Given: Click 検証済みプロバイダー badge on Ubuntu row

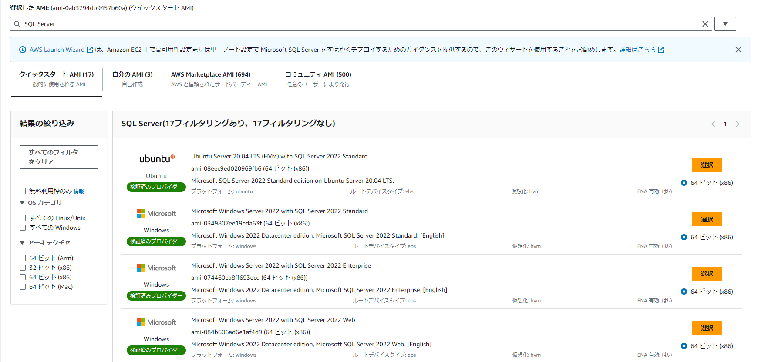Looking at the screenshot, I should pyautogui.click(x=156, y=187).
